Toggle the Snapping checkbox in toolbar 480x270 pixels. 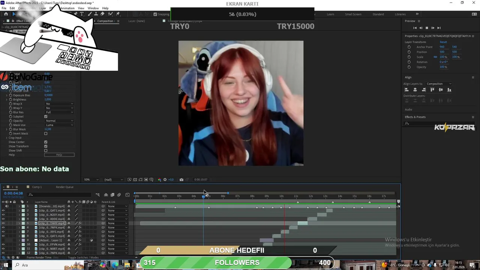pos(155,14)
